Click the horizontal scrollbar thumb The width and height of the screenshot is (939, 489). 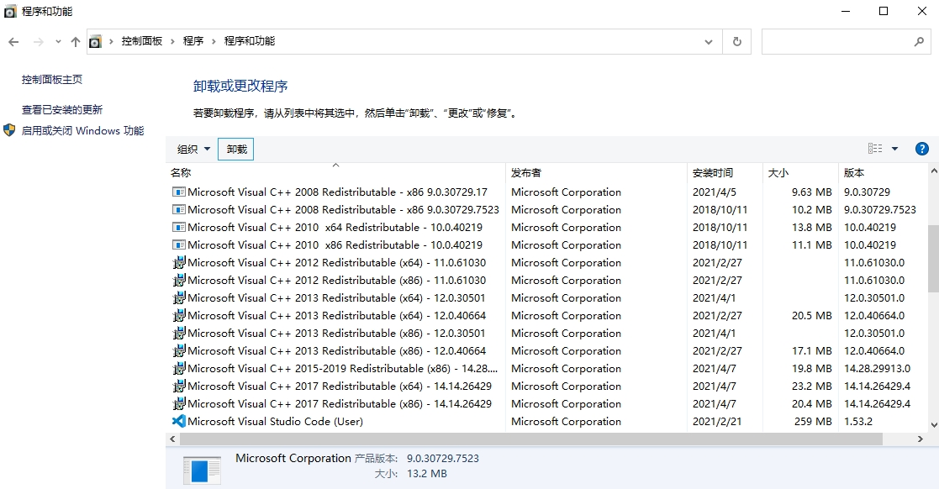(x=531, y=439)
